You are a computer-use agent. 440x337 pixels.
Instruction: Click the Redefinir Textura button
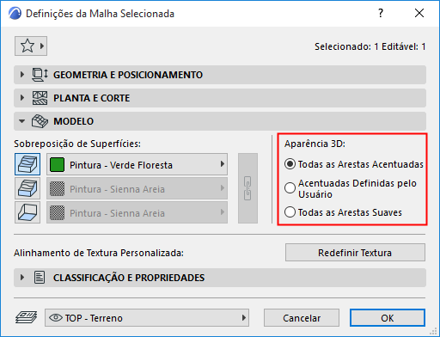click(355, 253)
